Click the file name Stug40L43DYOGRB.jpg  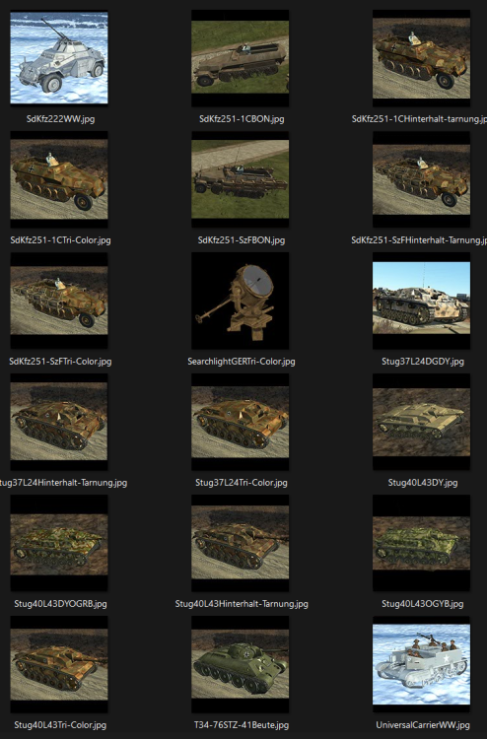coord(60,604)
